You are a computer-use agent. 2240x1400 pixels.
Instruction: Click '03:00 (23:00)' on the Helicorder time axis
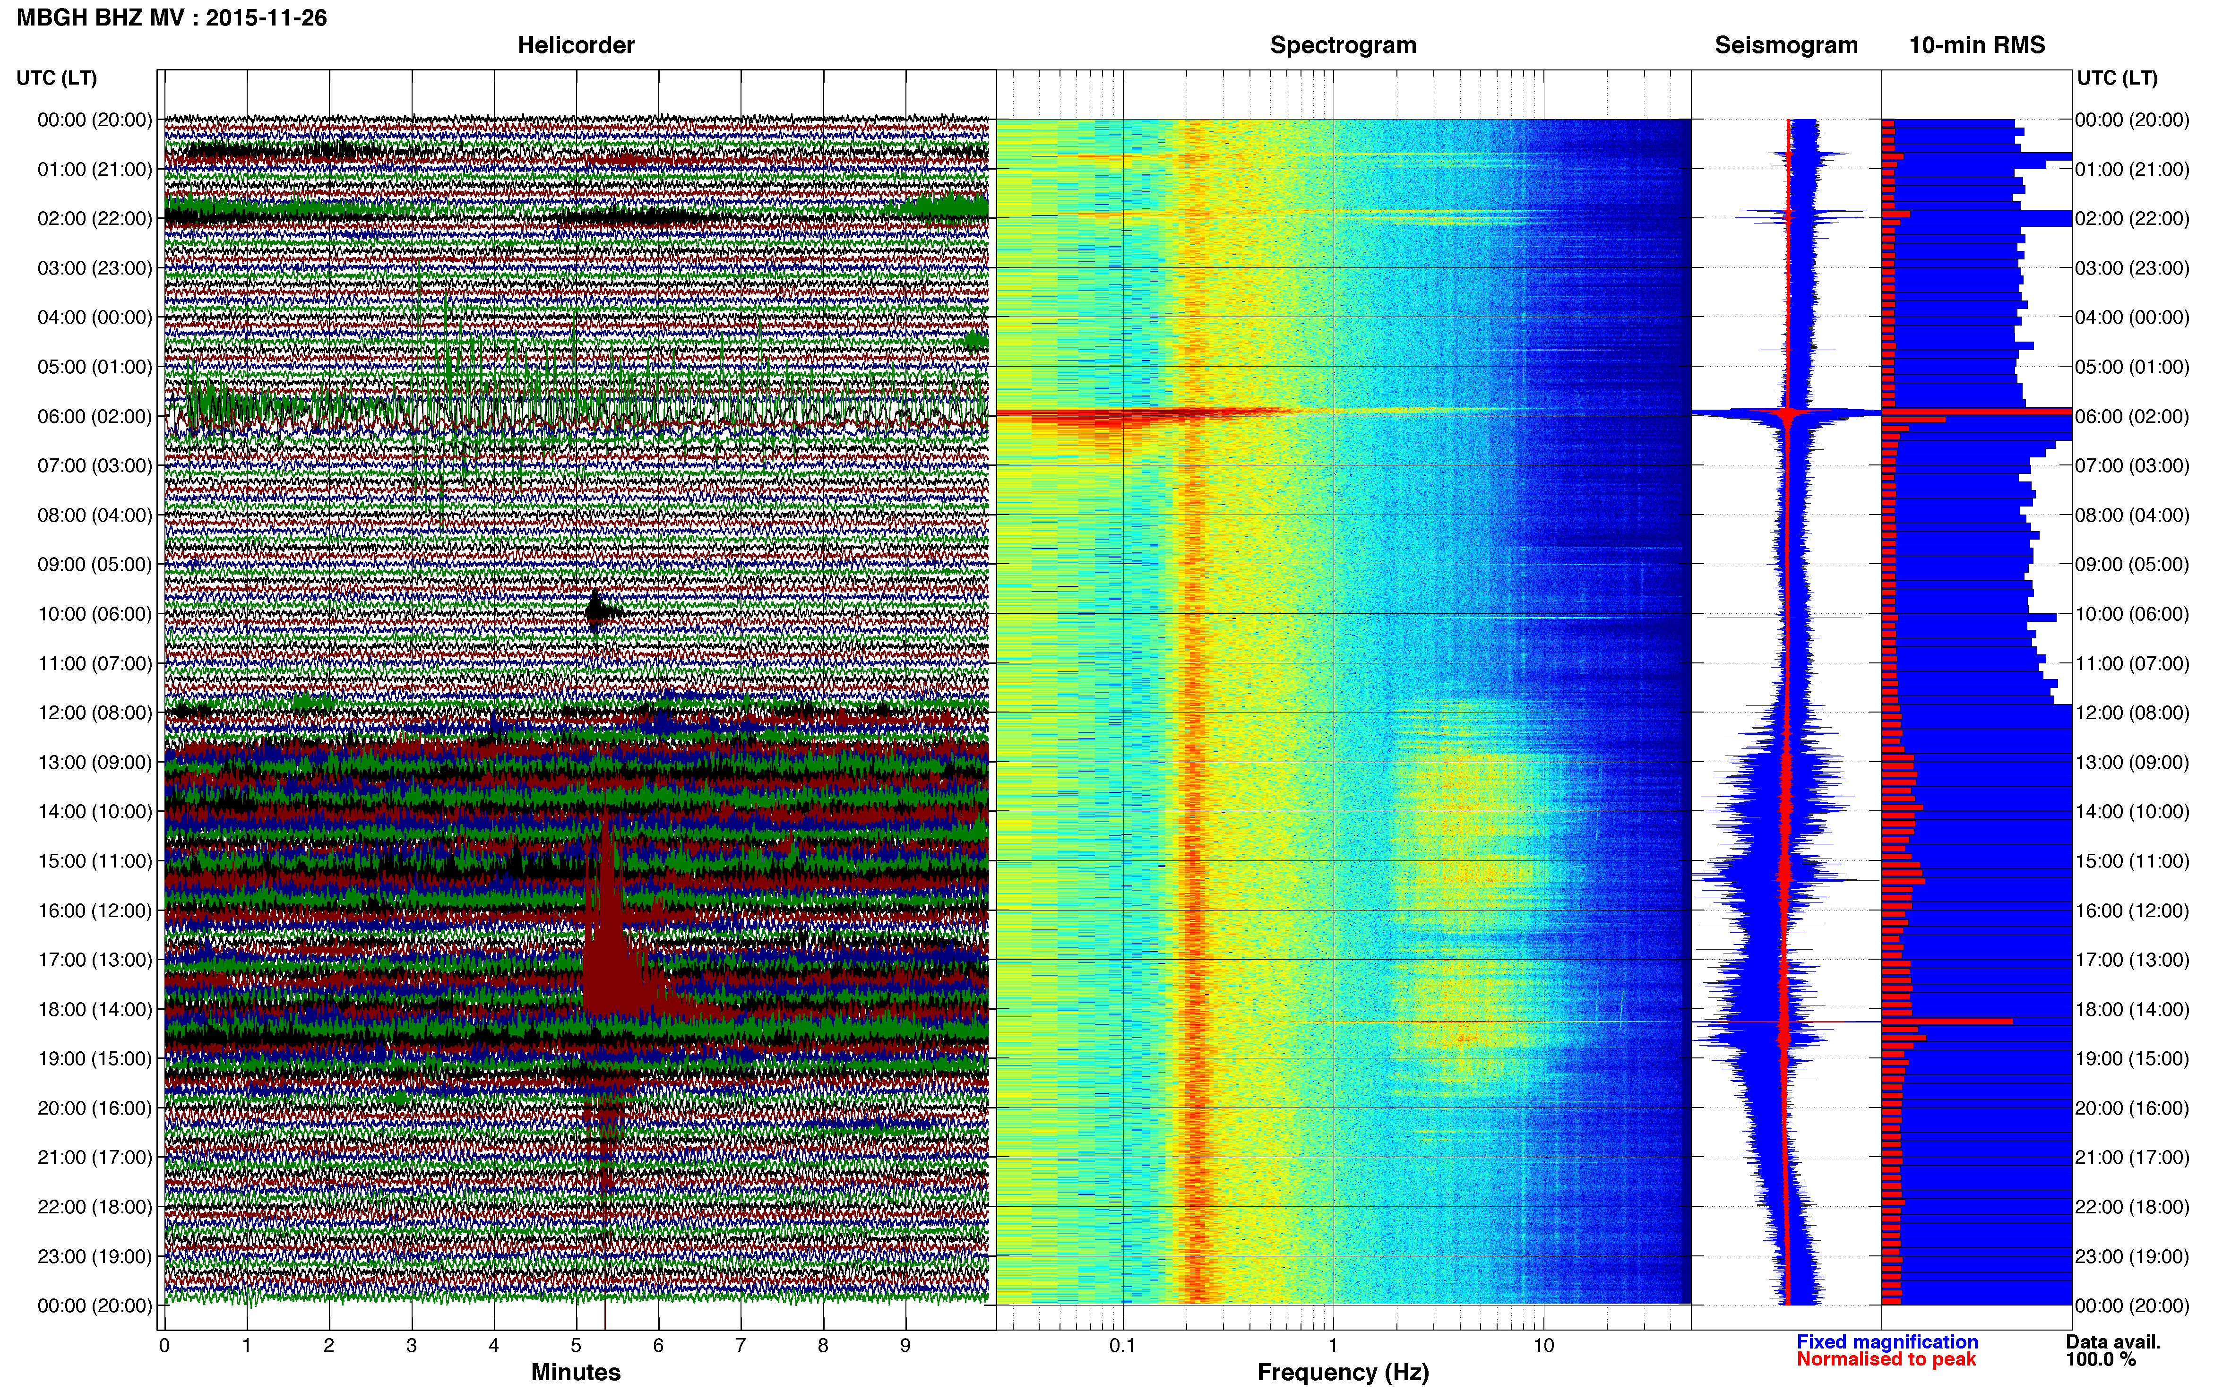coord(95,268)
